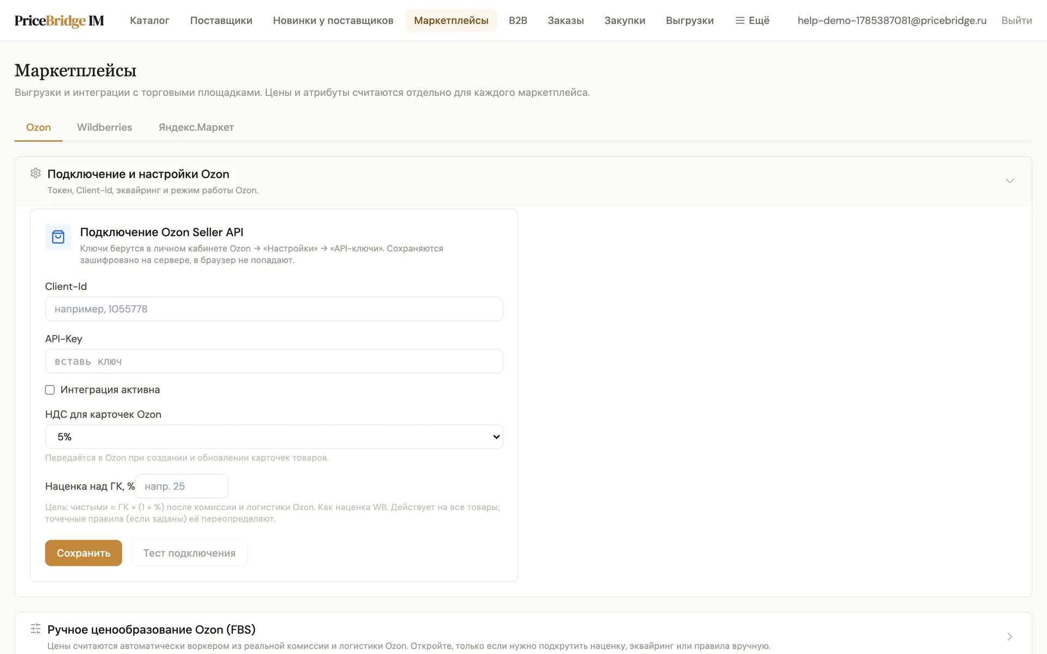Click the Подключение Ozon Seller API title
This screenshot has width=1047, height=654.
coord(161,232)
